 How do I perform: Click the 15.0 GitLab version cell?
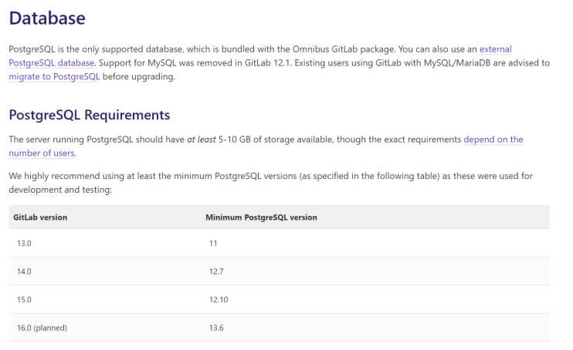[24, 299]
